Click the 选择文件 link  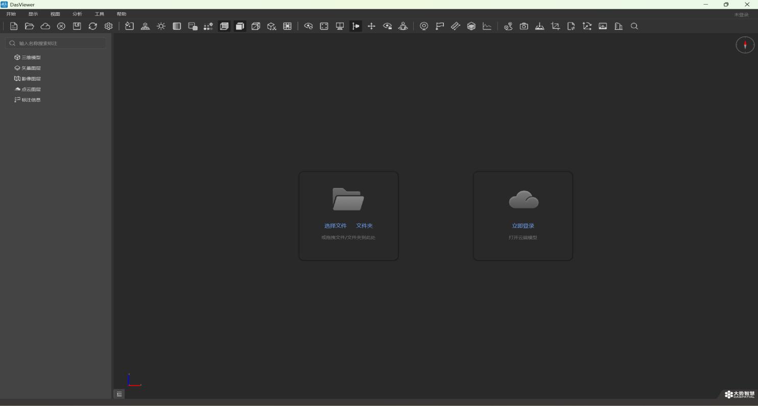336,226
